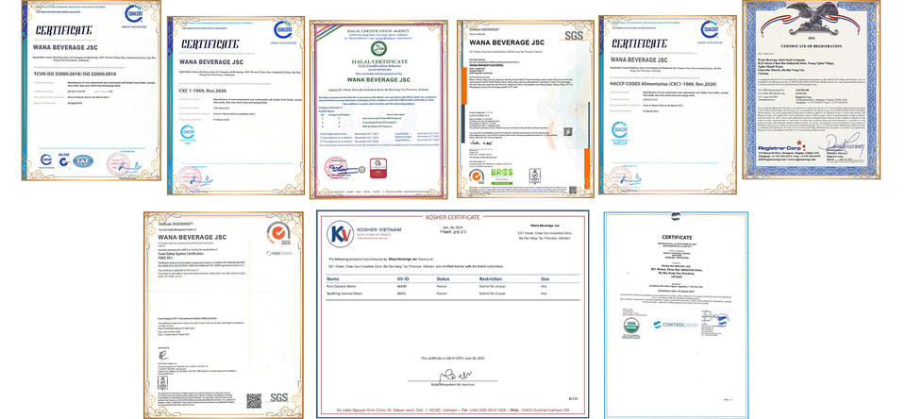The width and height of the screenshot is (906, 419).
Task: Click the QR code on FSSC certificate
Action: click(x=254, y=400)
